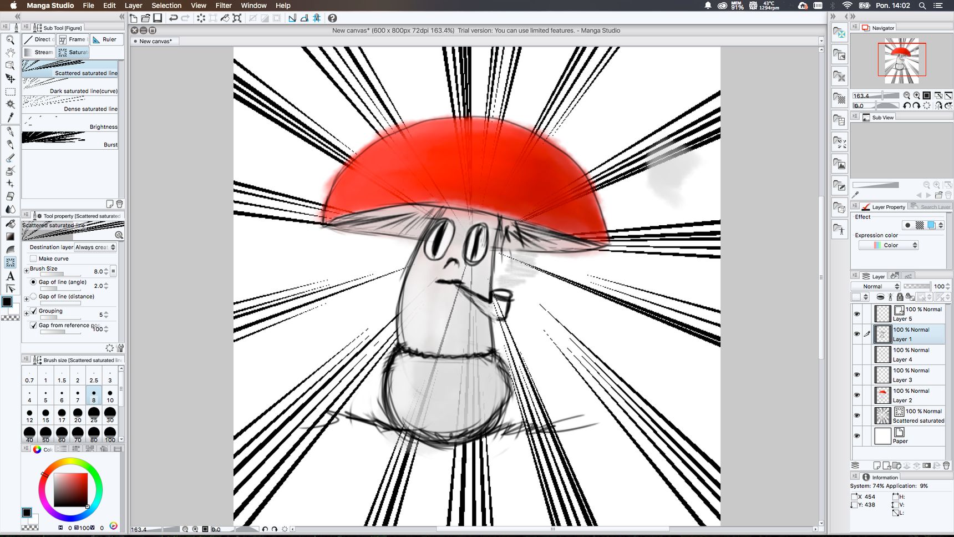Open the Selection menu

click(166, 6)
